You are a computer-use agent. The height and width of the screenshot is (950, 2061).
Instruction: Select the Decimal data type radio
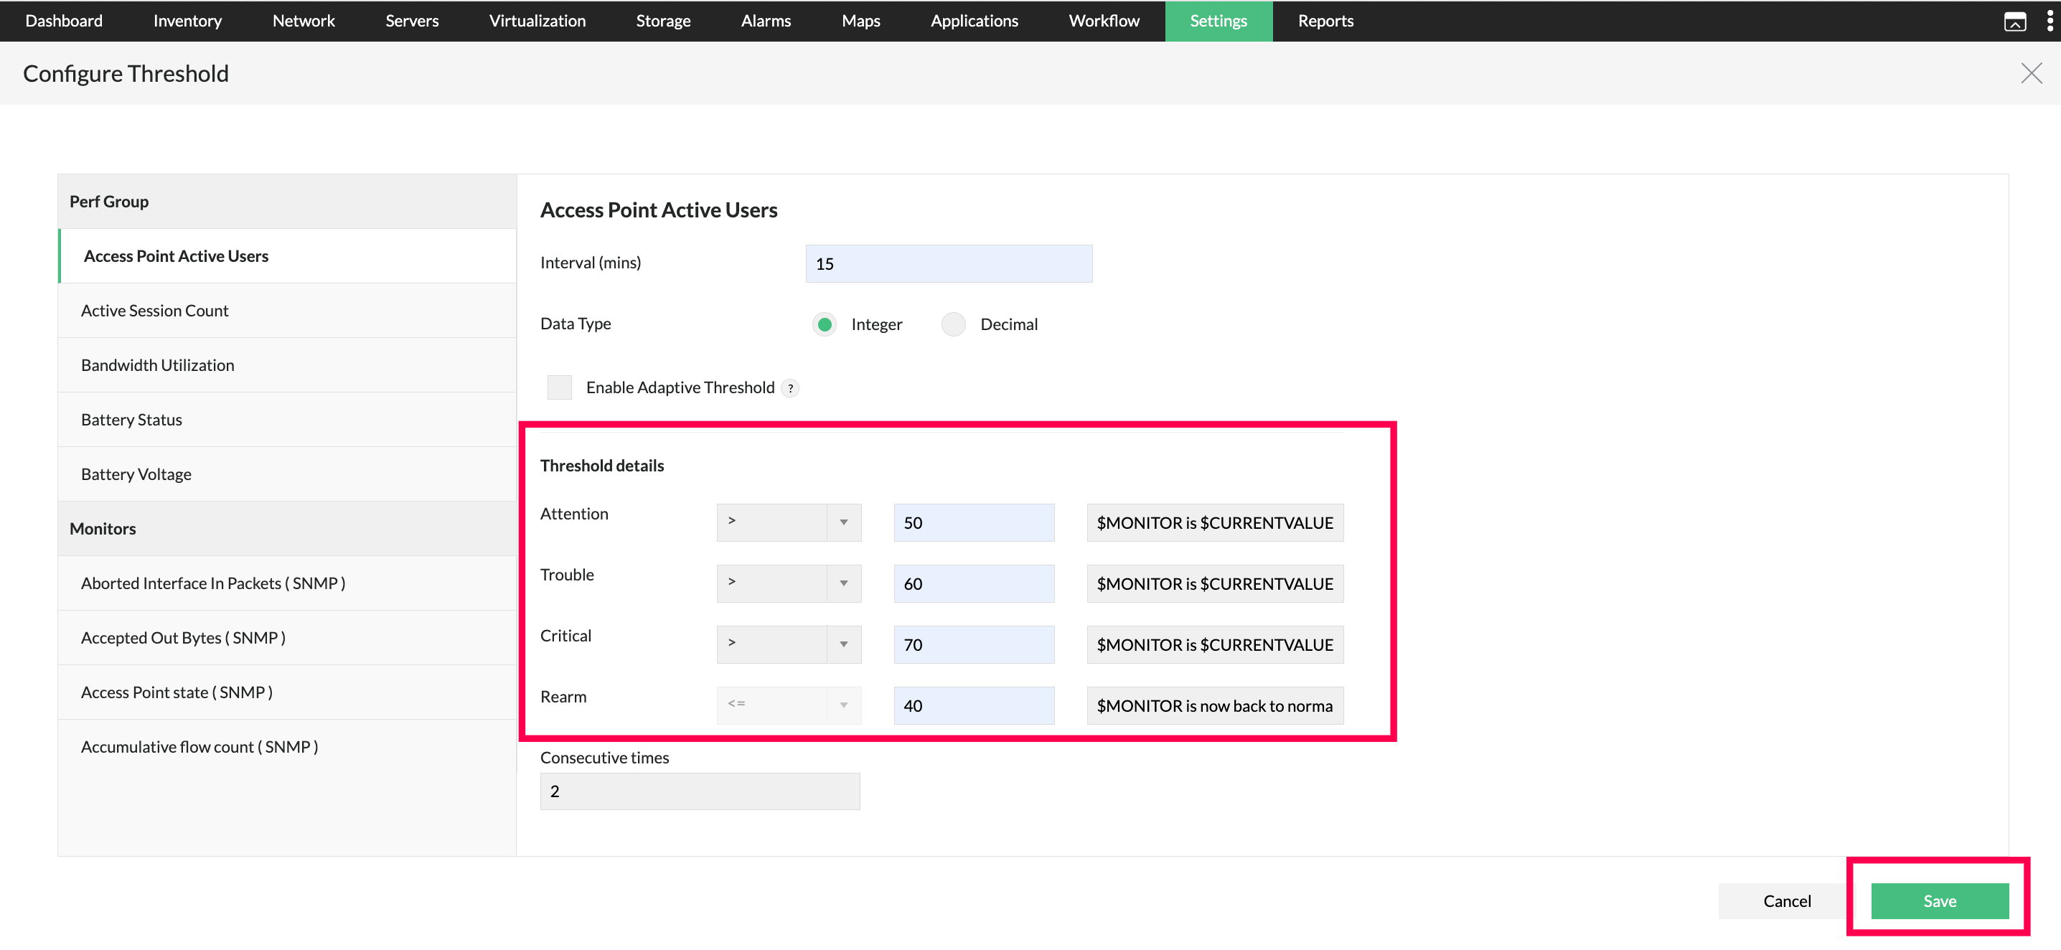pos(953,324)
